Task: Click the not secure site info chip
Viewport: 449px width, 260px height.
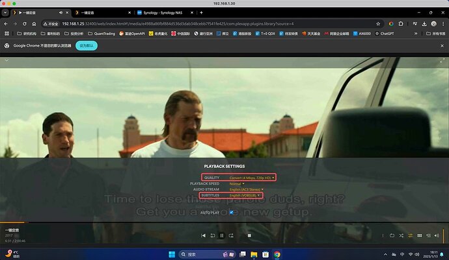Action: [51, 24]
